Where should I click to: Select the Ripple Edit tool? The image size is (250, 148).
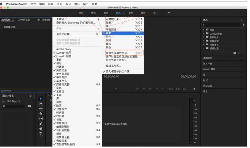41,108
